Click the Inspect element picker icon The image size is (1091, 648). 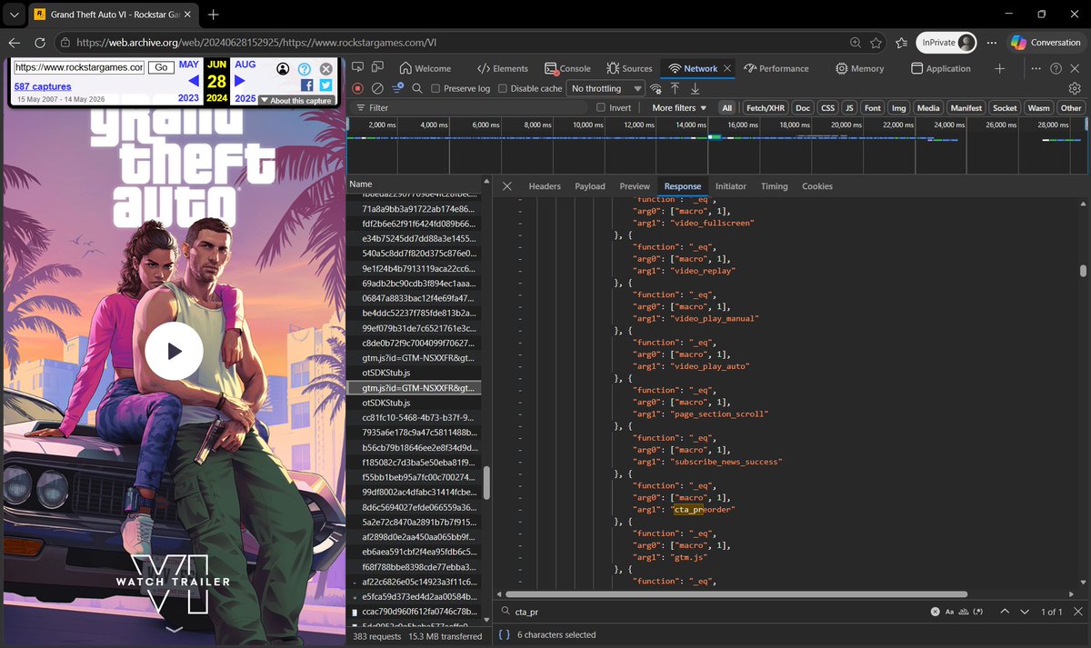[358, 68]
